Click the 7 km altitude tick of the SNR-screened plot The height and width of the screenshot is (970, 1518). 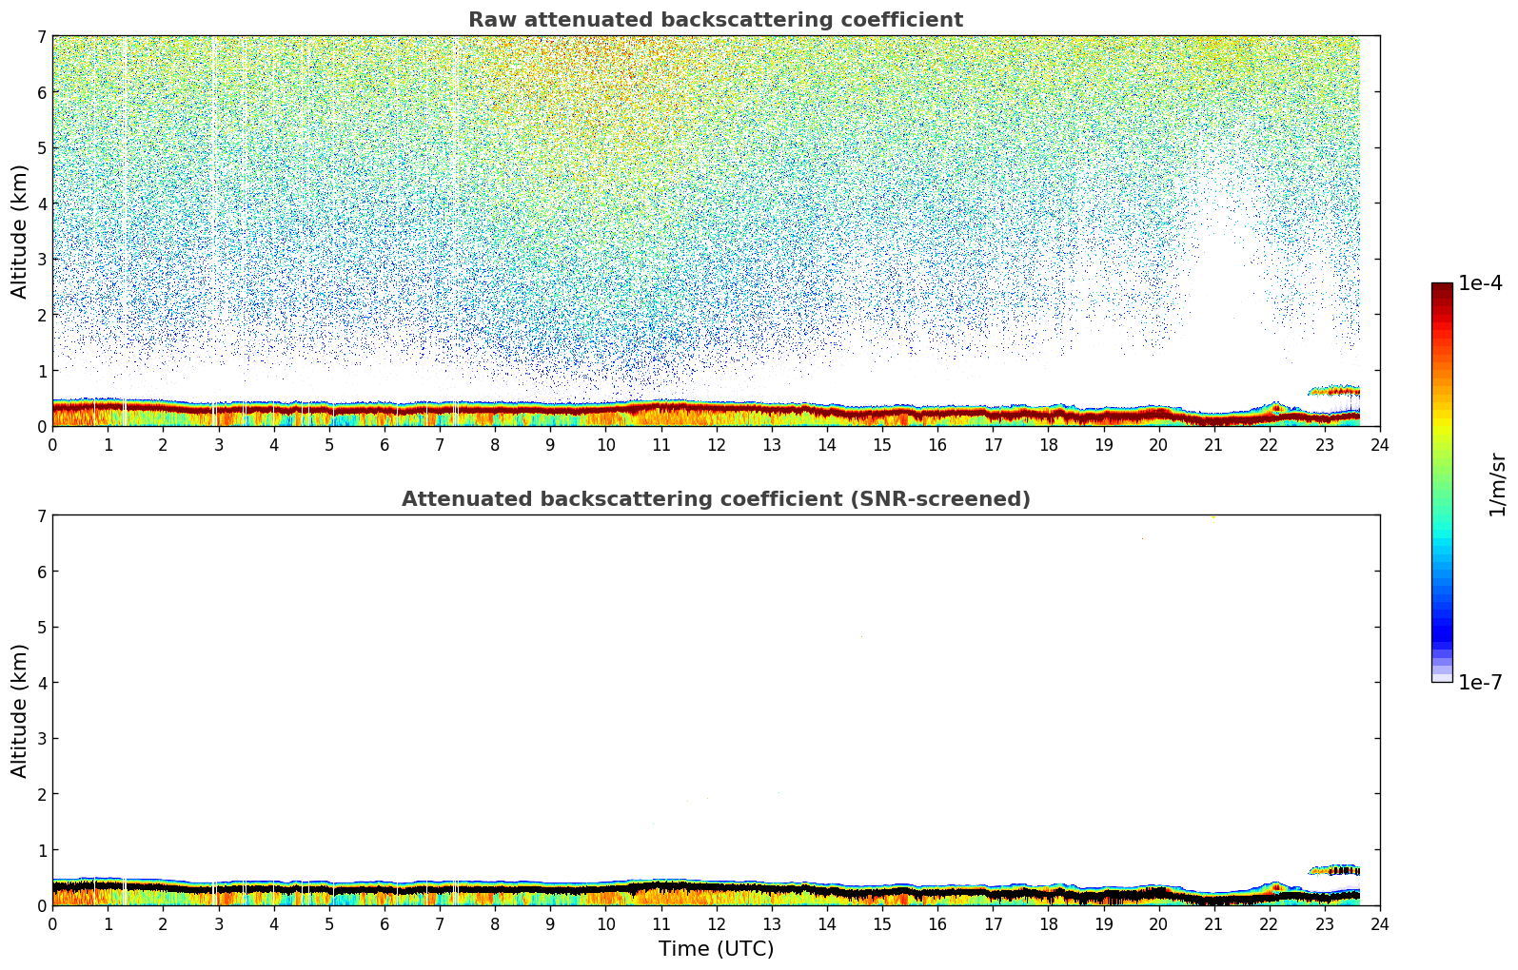41,516
